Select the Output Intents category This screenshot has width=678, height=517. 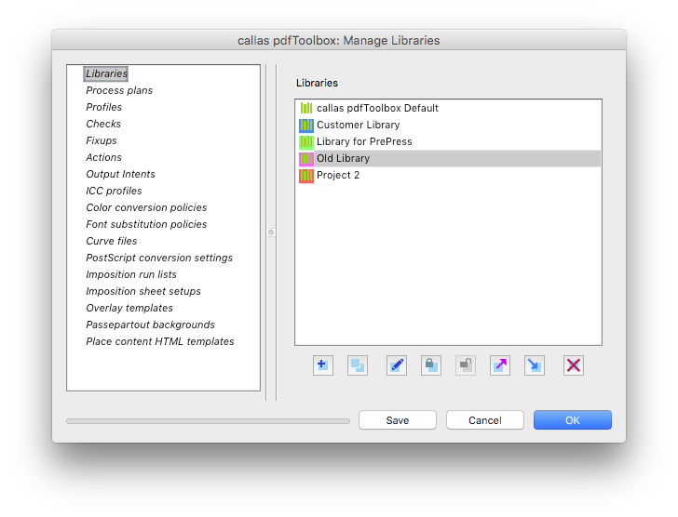[120, 174]
